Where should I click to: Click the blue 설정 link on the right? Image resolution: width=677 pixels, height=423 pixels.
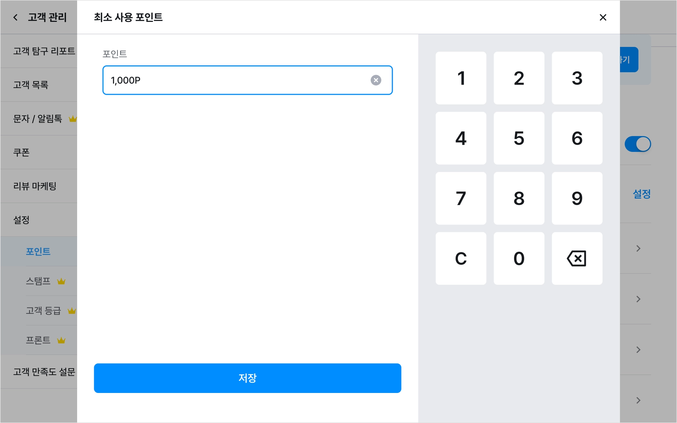pos(641,194)
